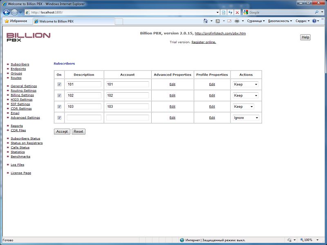Click the empty Description field in last row
The width and height of the screenshot is (327, 245).
click(84, 118)
